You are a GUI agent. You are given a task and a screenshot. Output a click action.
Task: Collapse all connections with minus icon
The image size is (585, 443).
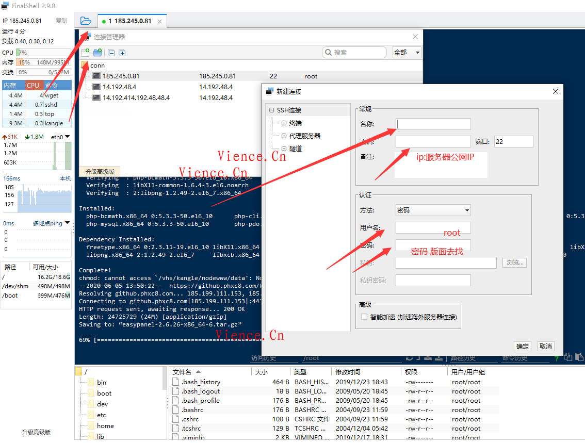coord(111,53)
